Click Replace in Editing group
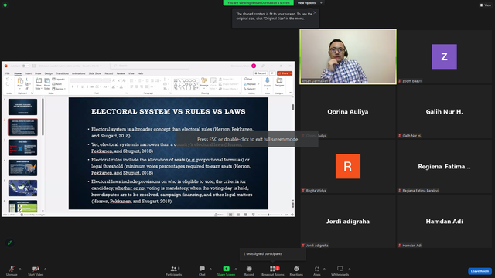The image size is (495, 278). click(x=251, y=84)
